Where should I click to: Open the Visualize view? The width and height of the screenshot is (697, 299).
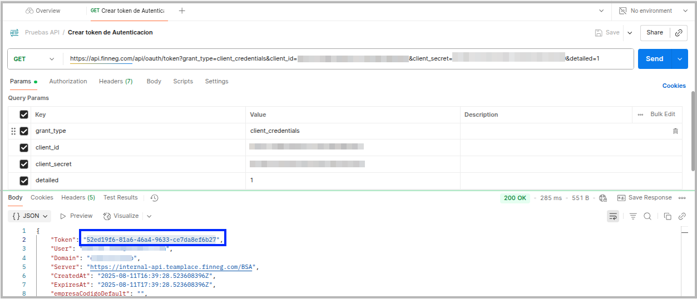pos(121,216)
